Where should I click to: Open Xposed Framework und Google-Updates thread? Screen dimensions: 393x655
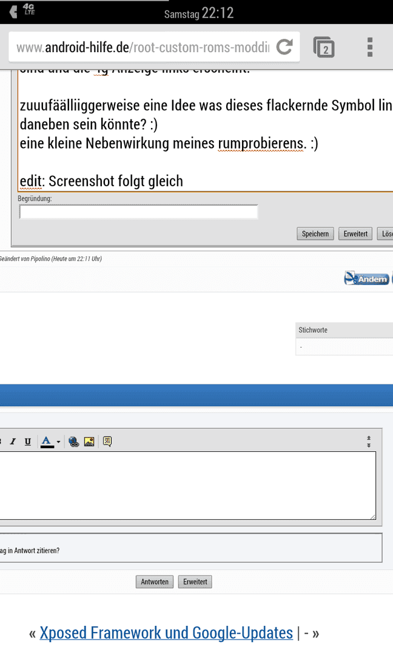[166, 633]
